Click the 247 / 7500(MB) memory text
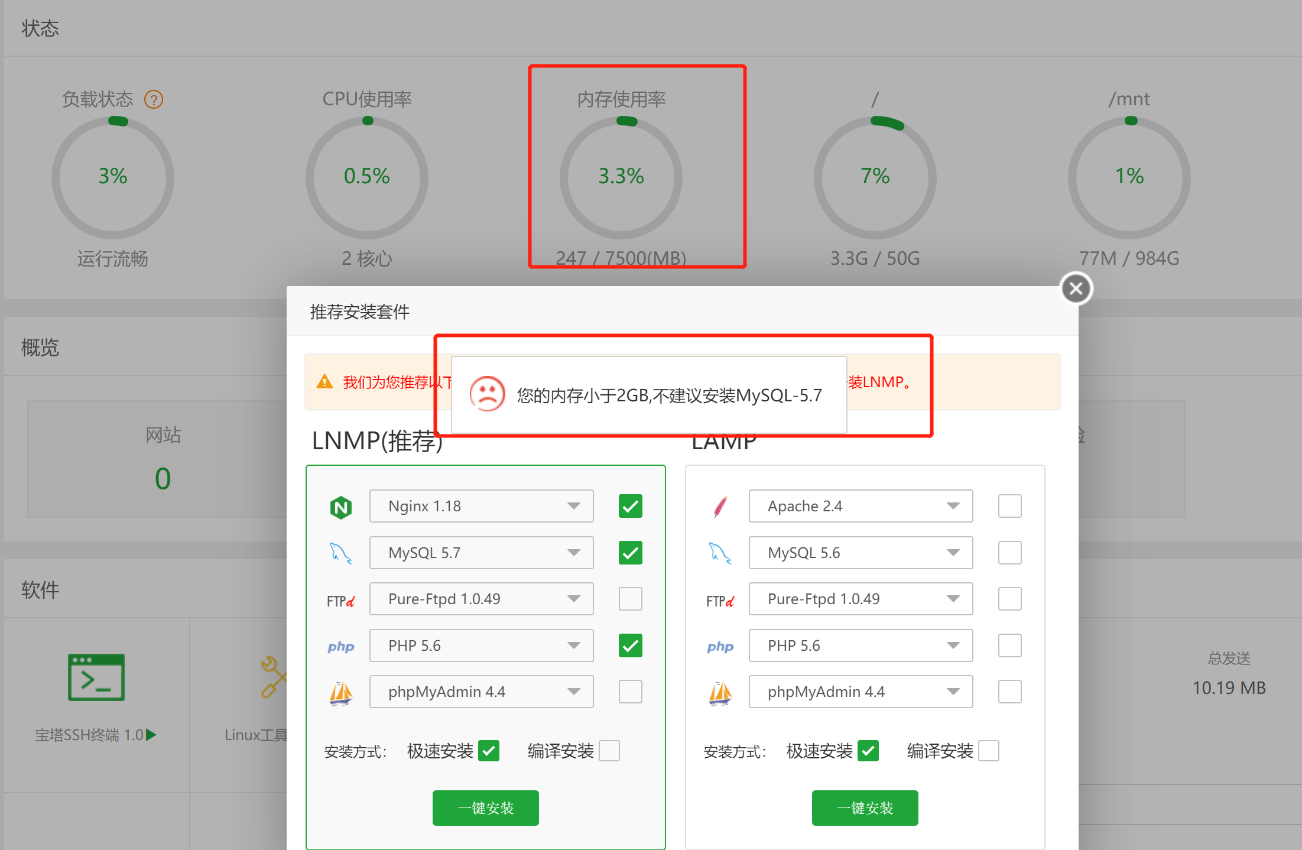The image size is (1302, 850). [621, 258]
